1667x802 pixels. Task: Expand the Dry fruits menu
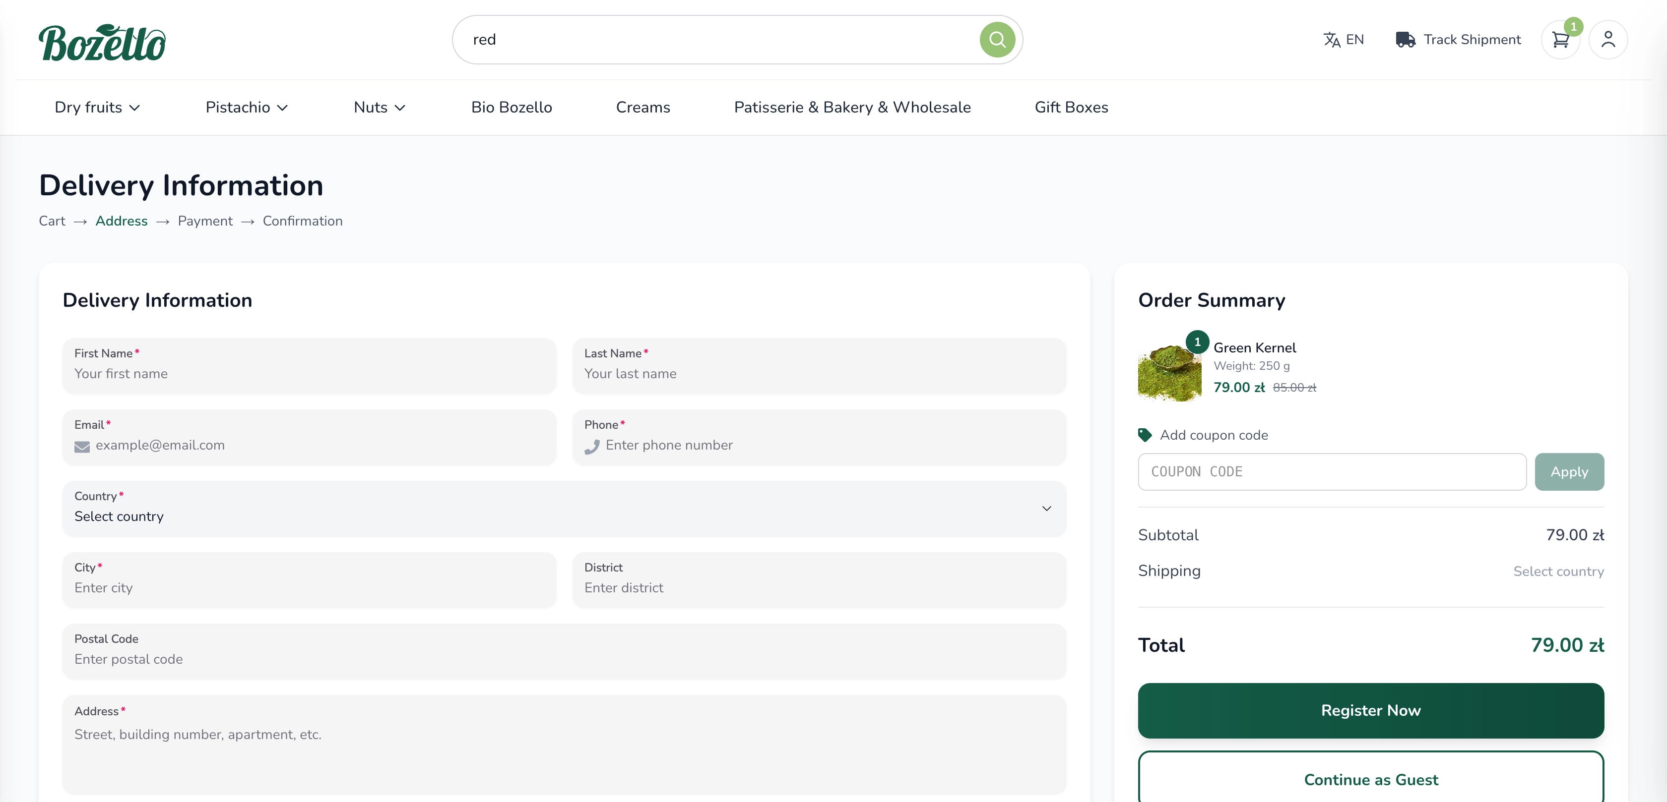[x=97, y=108]
